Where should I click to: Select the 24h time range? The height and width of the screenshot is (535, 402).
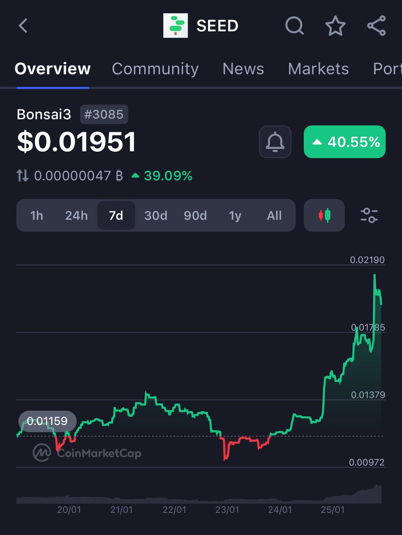click(x=76, y=216)
